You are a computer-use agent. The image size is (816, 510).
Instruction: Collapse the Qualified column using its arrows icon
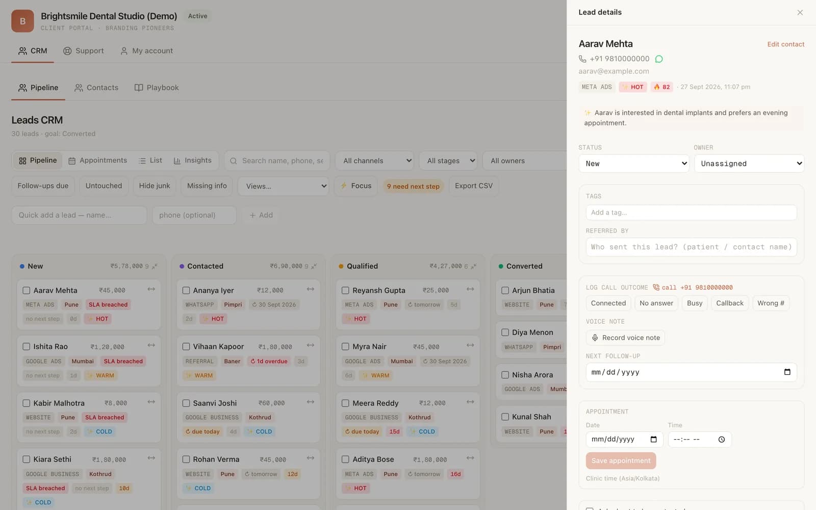coord(473,266)
